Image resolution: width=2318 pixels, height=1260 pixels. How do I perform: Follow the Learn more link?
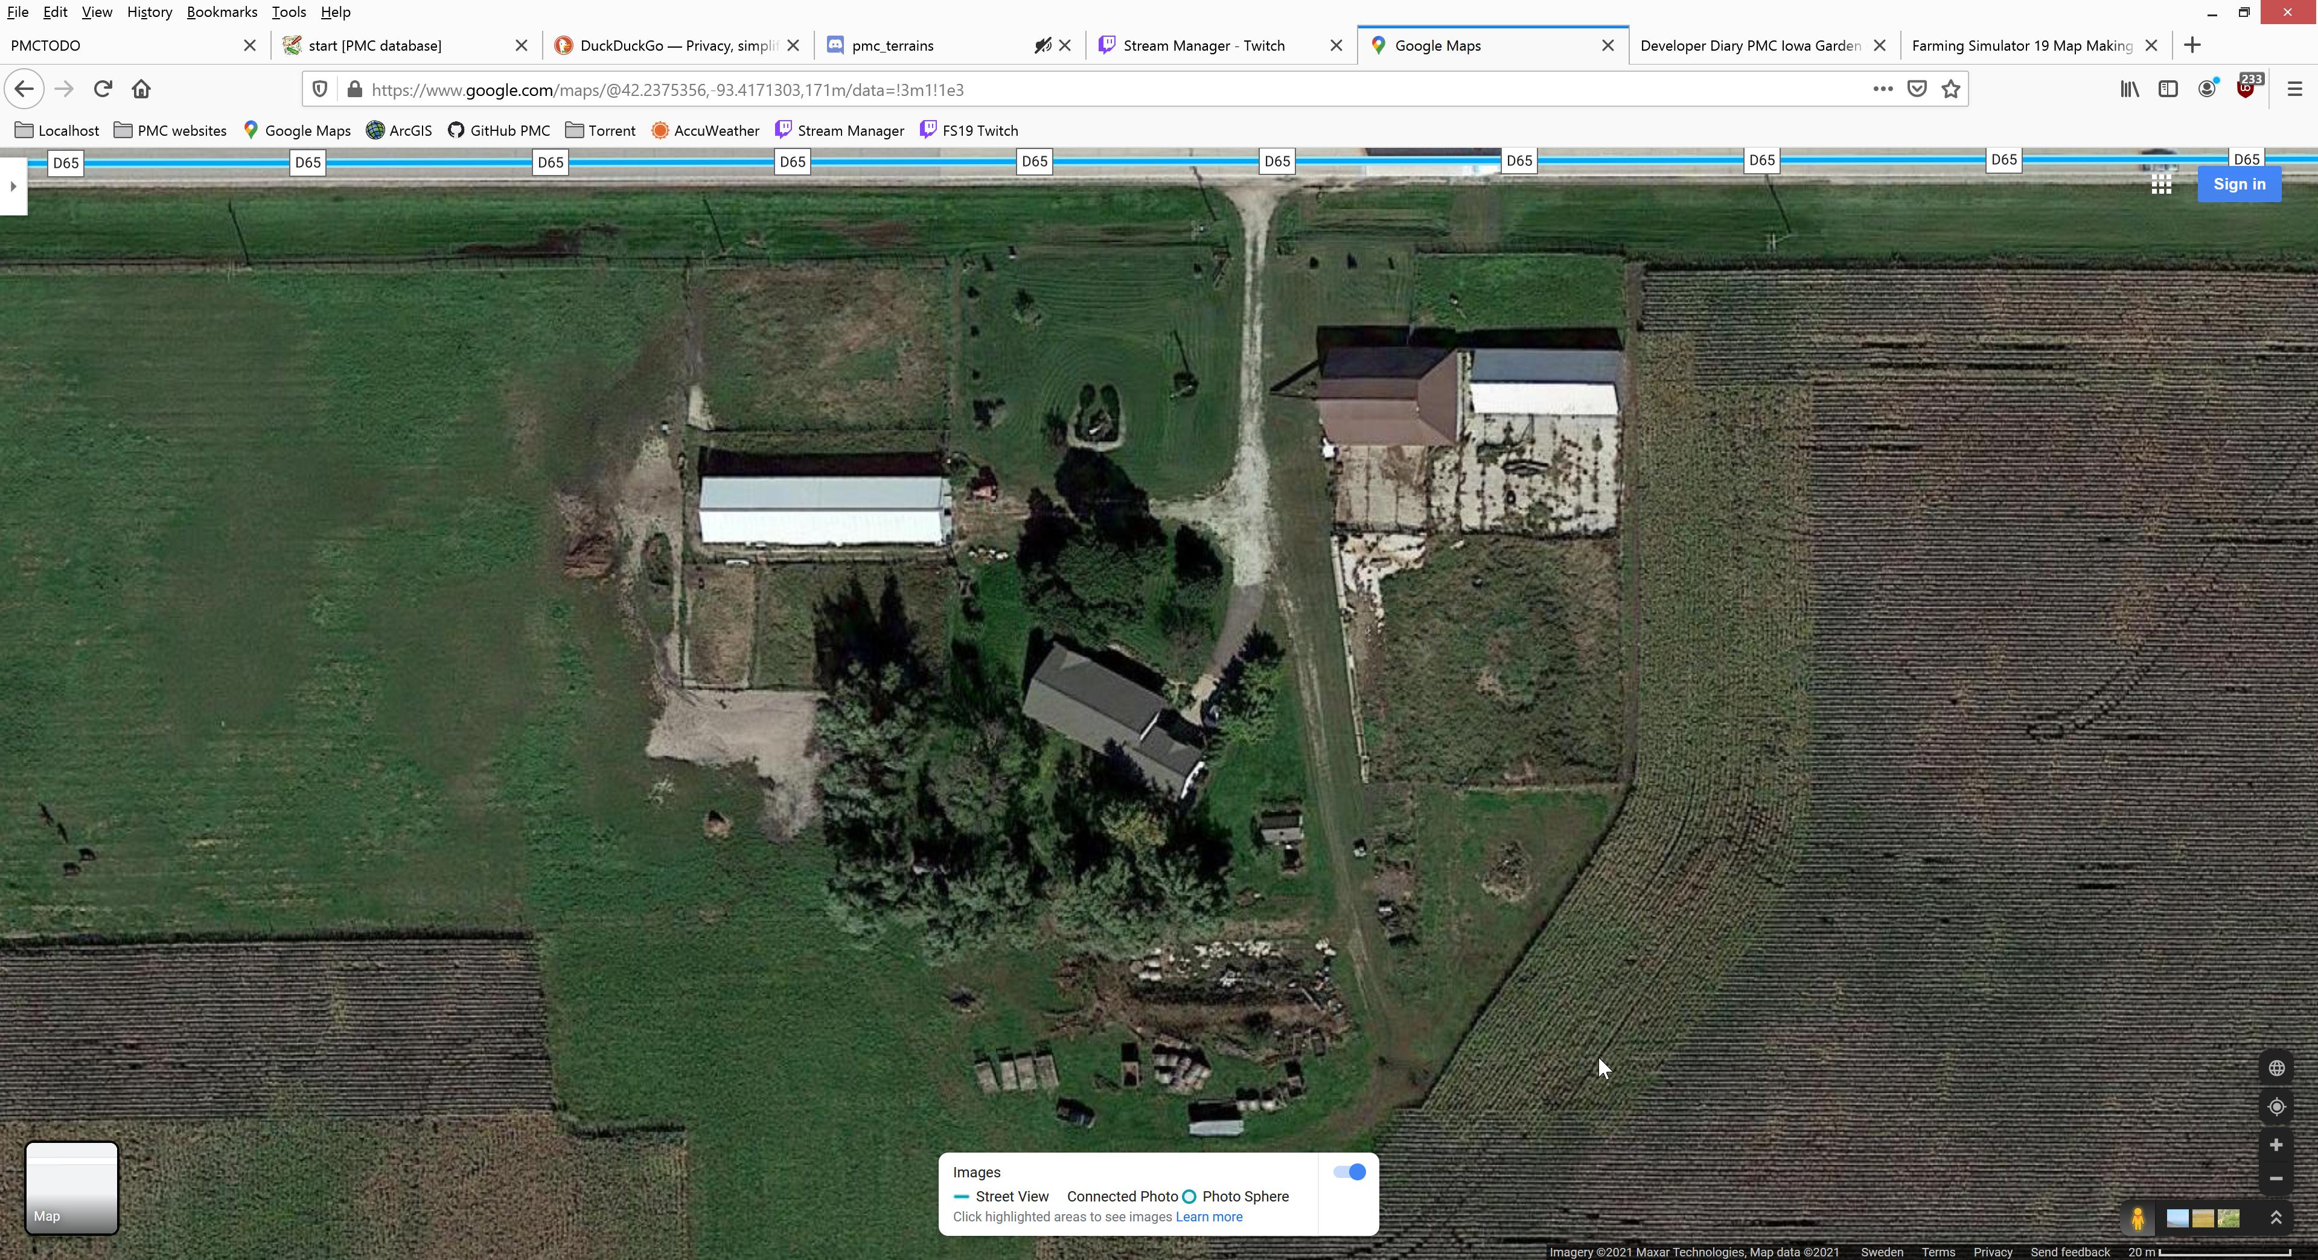1208,1217
